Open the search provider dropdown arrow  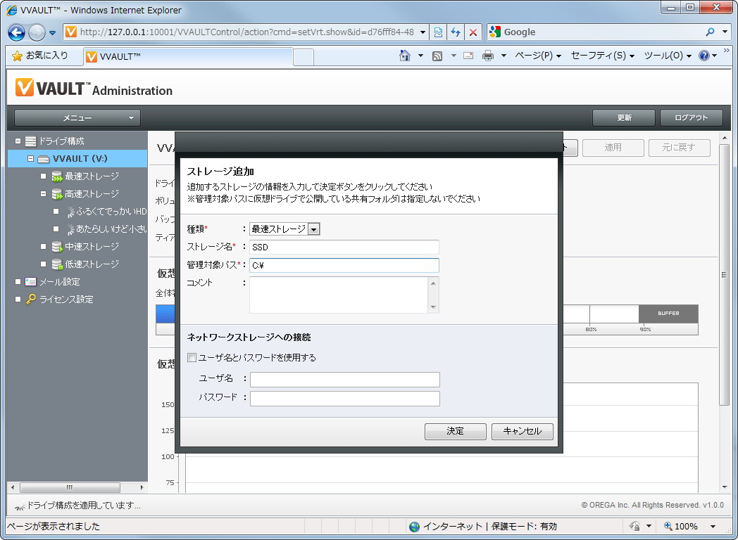[x=725, y=32]
